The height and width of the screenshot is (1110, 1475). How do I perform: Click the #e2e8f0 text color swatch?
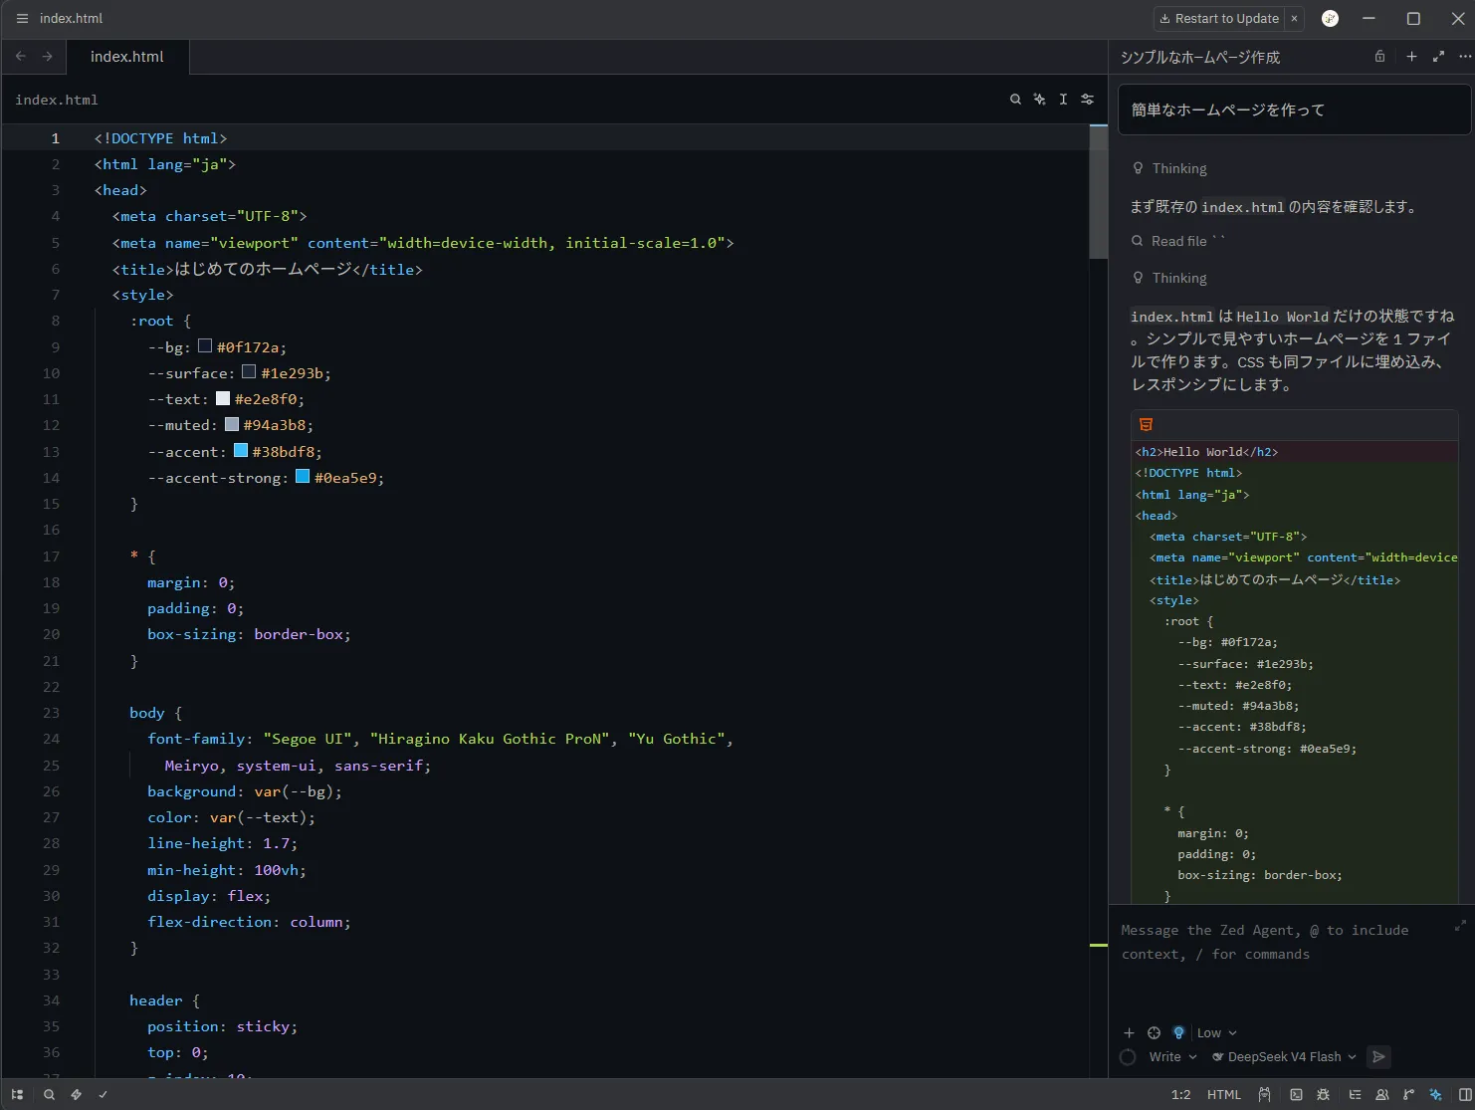[223, 398]
